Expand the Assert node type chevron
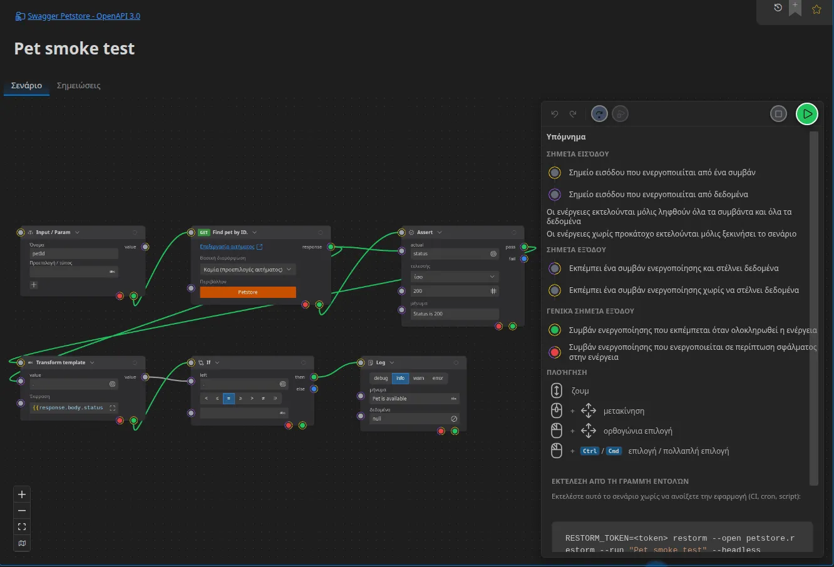The image size is (834, 567). pyautogui.click(x=440, y=232)
